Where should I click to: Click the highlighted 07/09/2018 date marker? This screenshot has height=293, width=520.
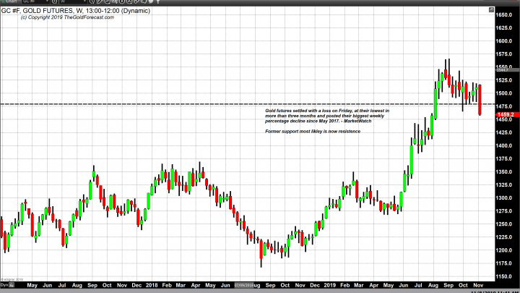pyautogui.click(x=243, y=286)
